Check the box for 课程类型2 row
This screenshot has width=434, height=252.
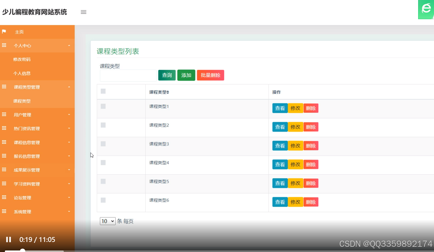[x=103, y=125]
